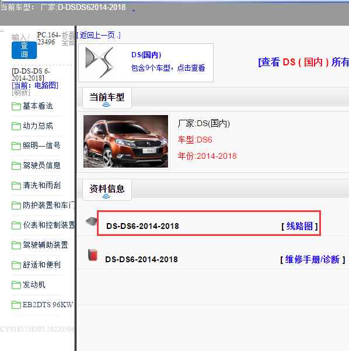This screenshot has width=349, height=351.
Task: View all DS (国内) models link
Action: pyautogui.click(x=303, y=62)
